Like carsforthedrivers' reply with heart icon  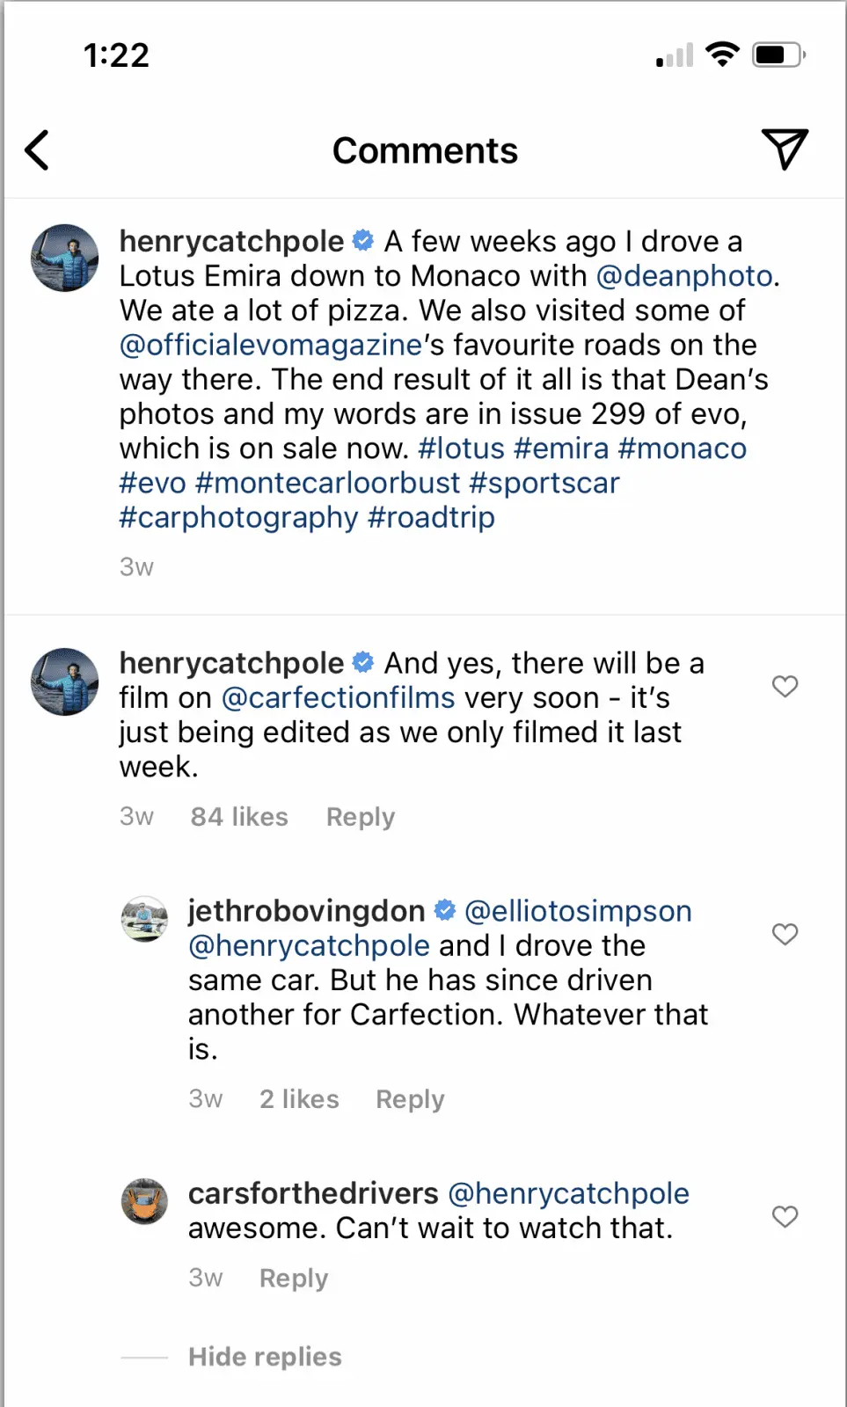tap(785, 1217)
